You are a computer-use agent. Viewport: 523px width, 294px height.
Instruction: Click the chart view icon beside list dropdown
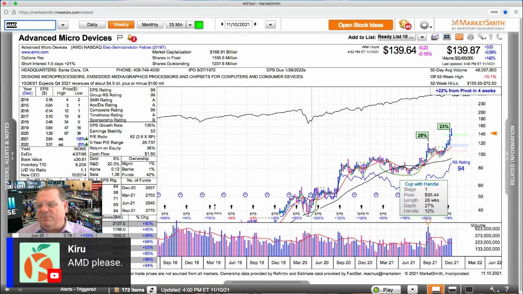[x=435, y=37]
